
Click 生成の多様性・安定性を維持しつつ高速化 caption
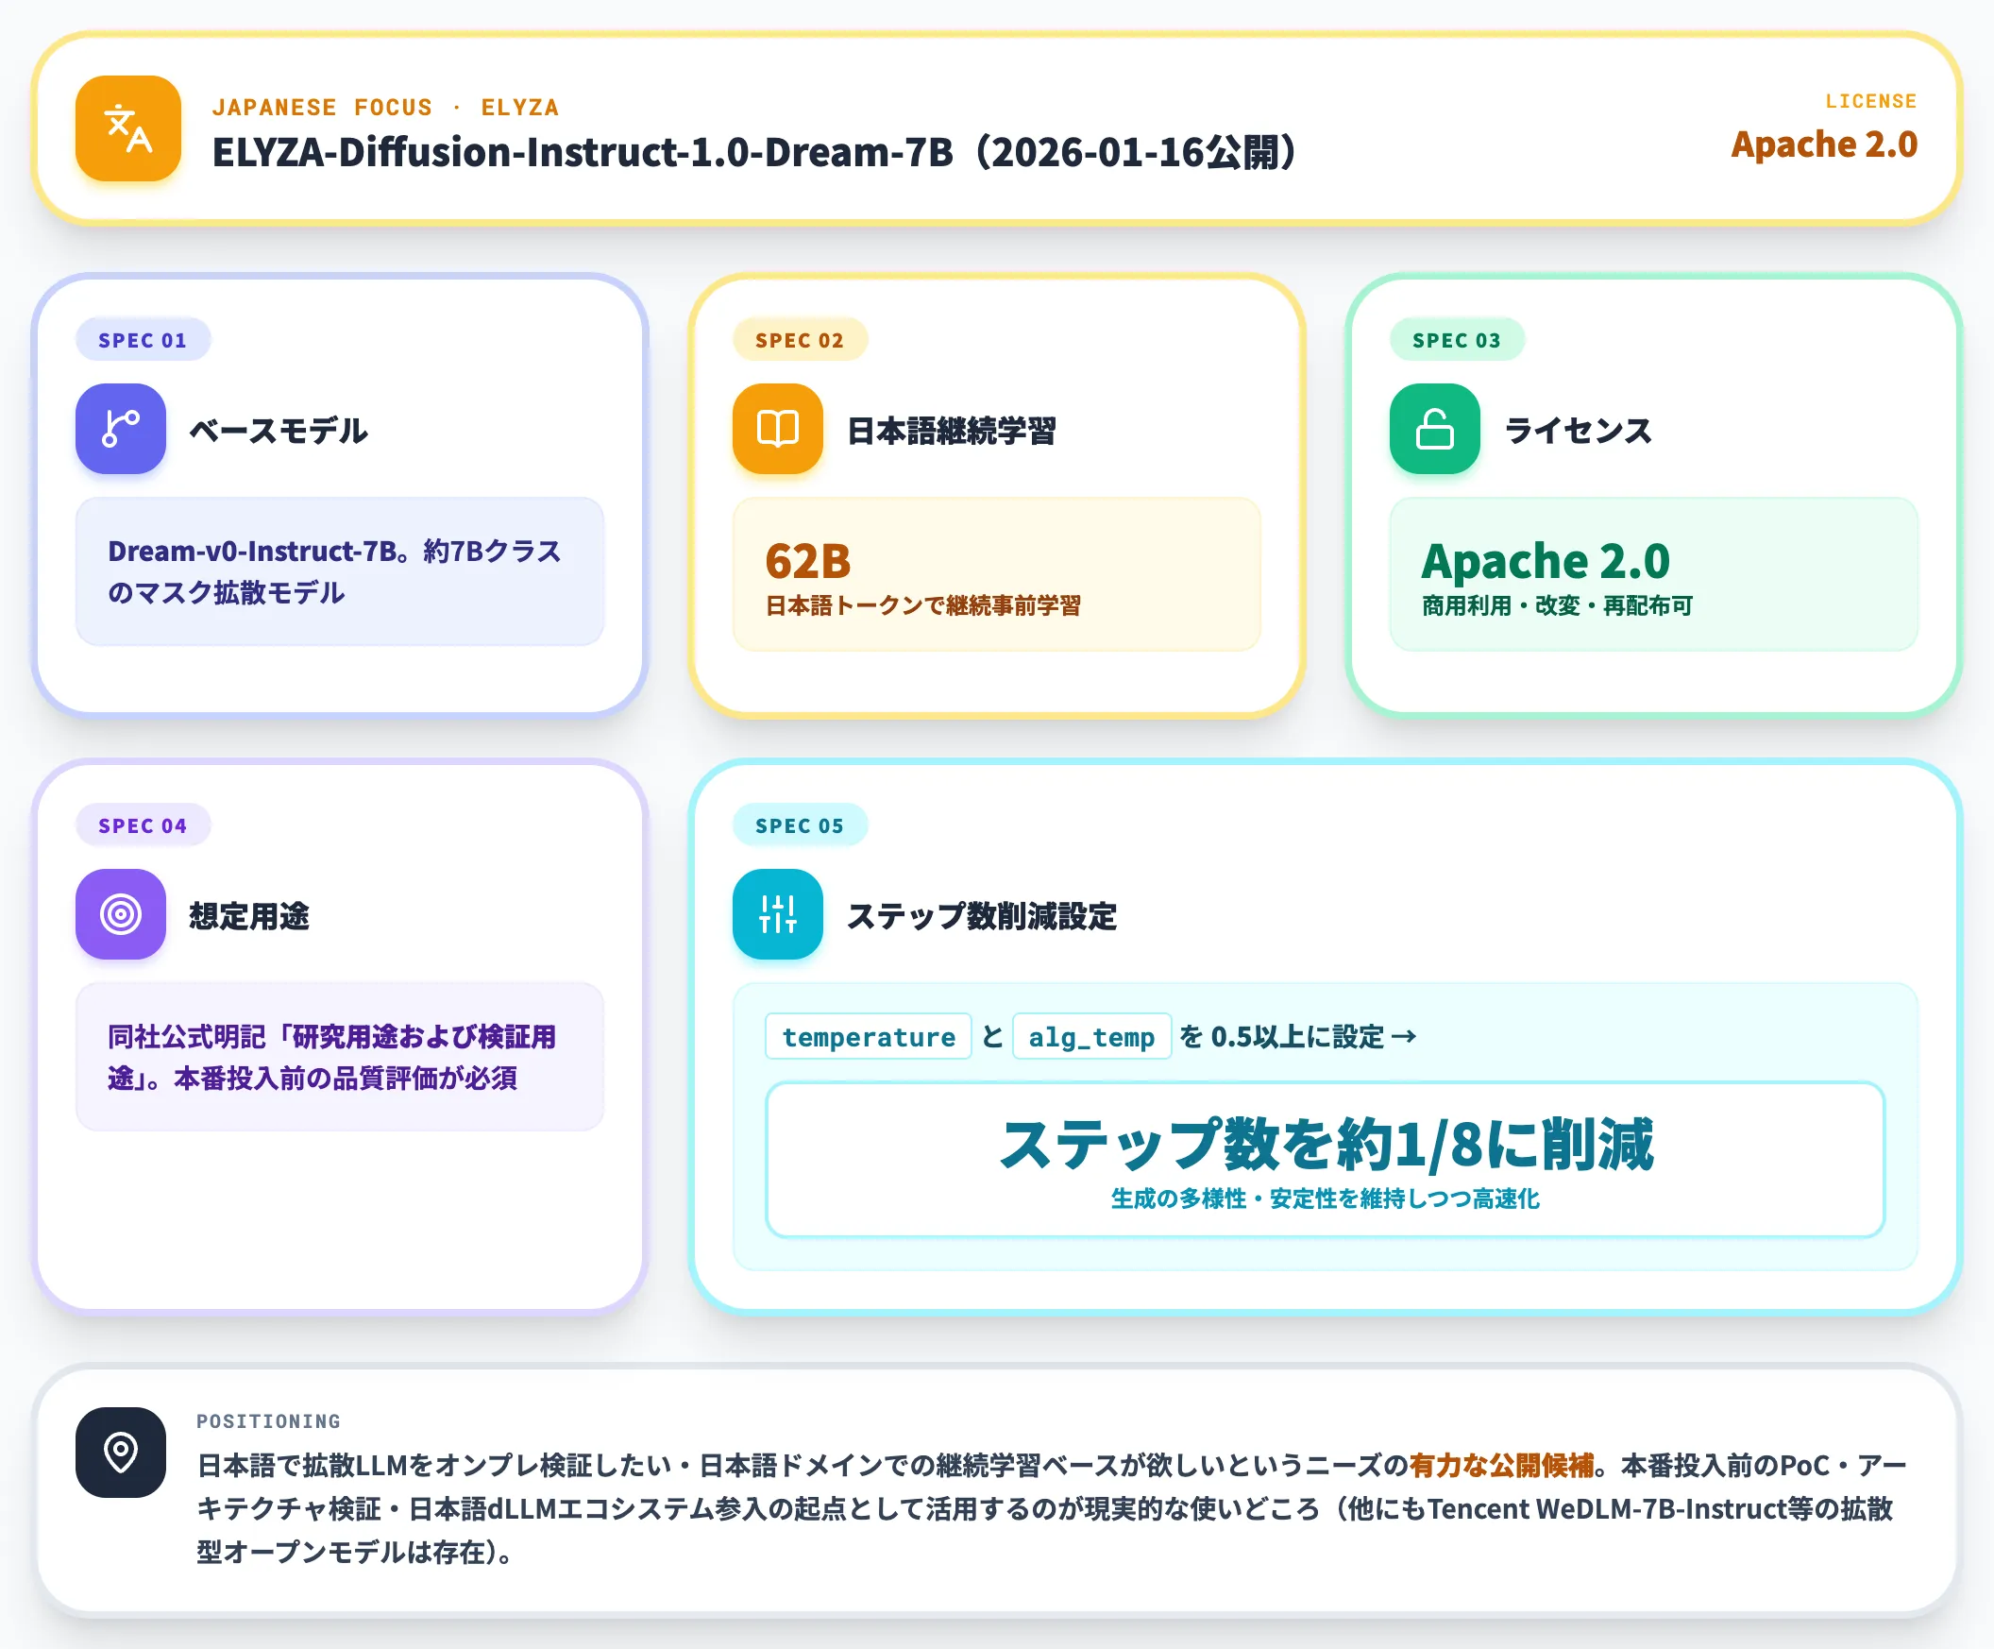(1326, 1198)
